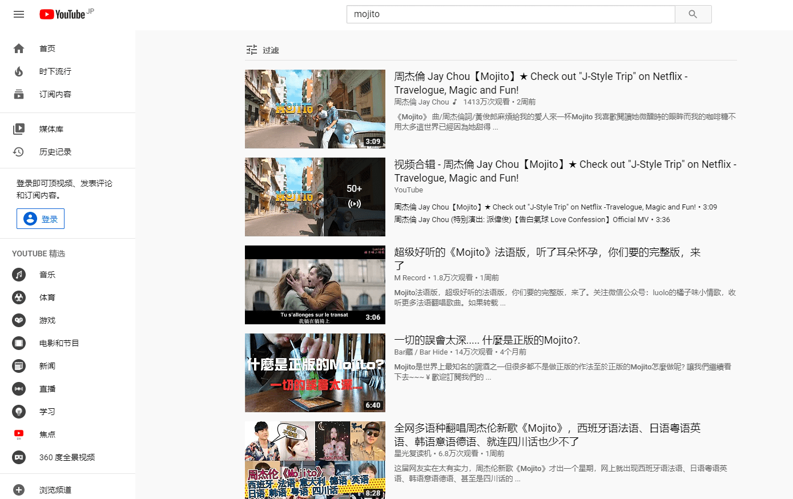The image size is (793, 499).
Task: Open 新闻 news channel icon
Action: (19, 366)
